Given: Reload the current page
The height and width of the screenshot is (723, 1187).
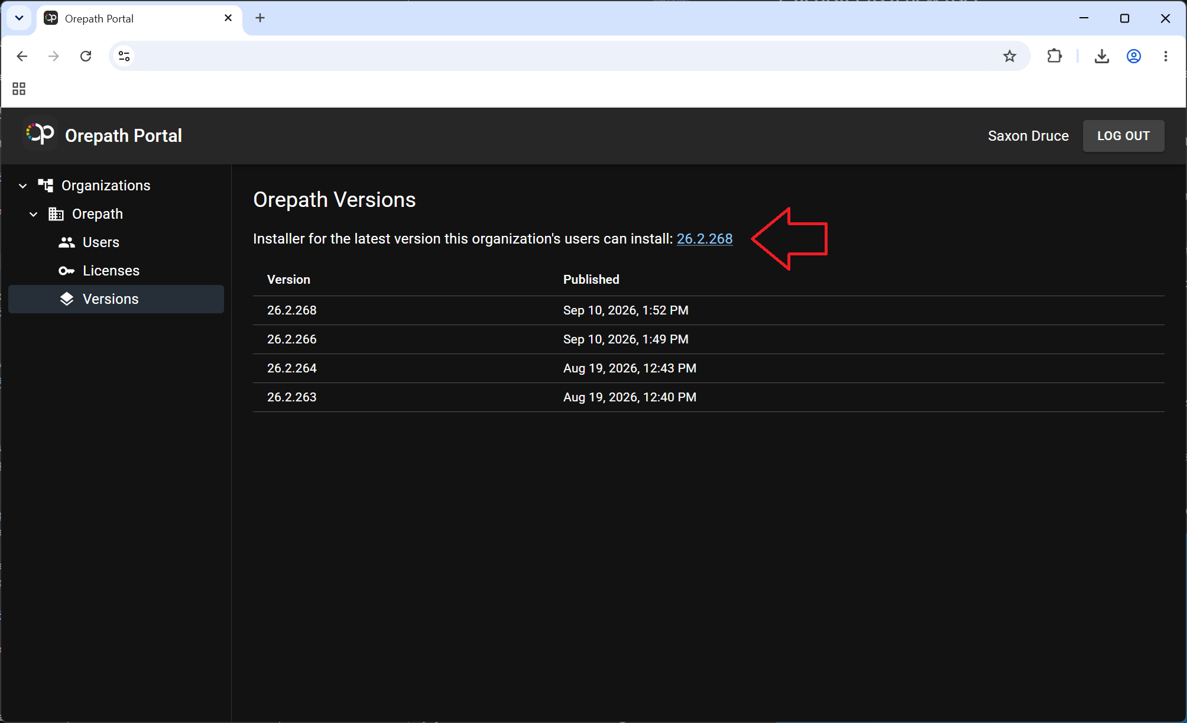Looking at the screenshot, I should (86, 56).
